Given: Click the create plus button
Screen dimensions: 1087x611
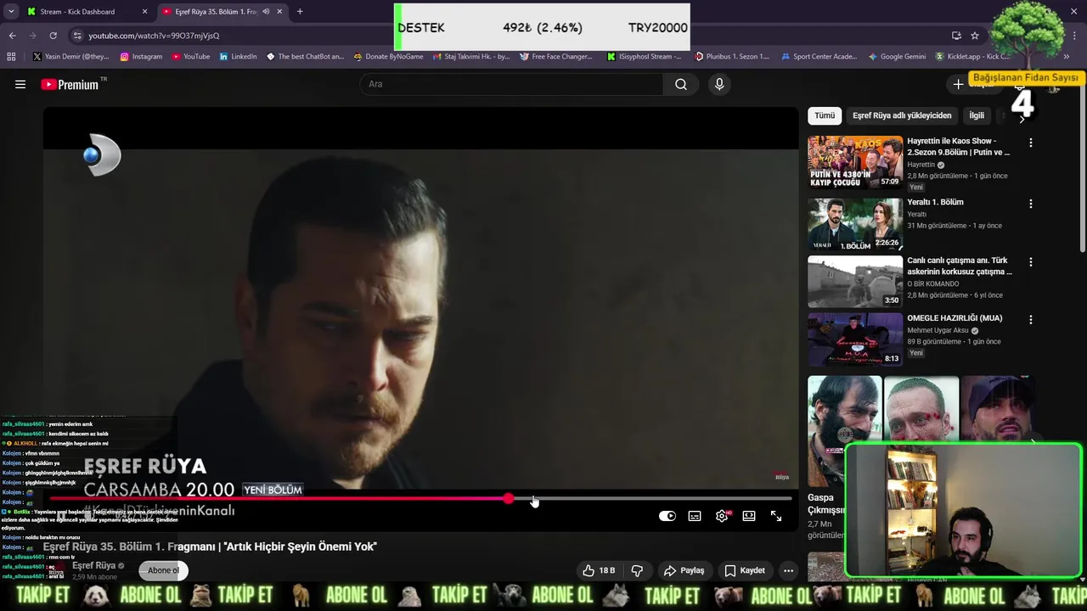Looking at the screenshot, I should [958, 84].
